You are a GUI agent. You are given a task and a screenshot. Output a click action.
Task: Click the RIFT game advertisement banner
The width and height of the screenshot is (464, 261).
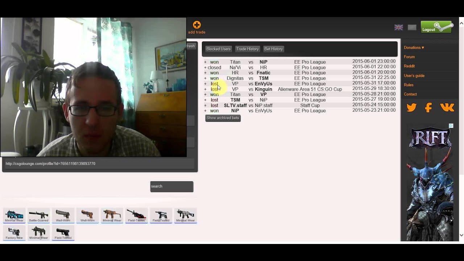click(430, 182)
